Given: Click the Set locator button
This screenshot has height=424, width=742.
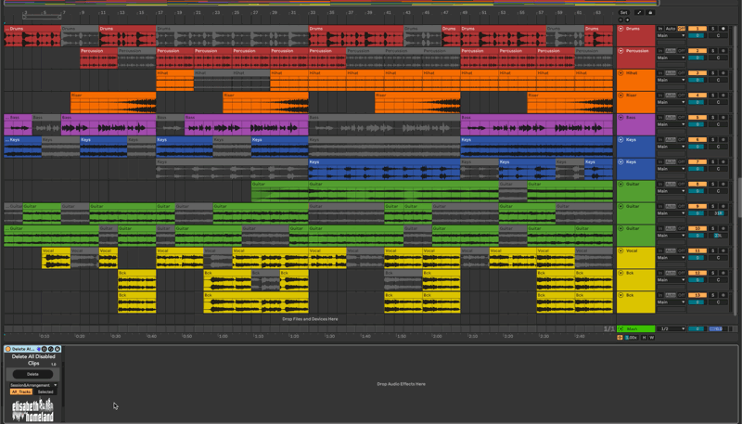Looking at the screenshot, I should click(623, 13).
